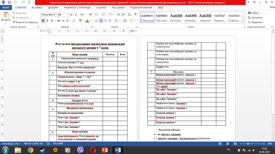
Task: Switch to the ВСТАВКА tab
Action: point(37,8)
